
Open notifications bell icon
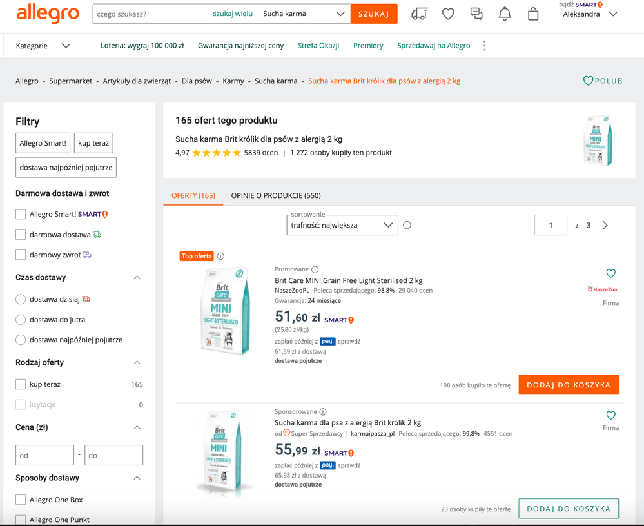pyautogui.click(x=505, y=14)
